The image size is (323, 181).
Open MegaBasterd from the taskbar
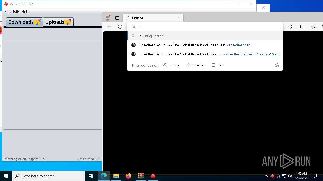coord(153,176)
